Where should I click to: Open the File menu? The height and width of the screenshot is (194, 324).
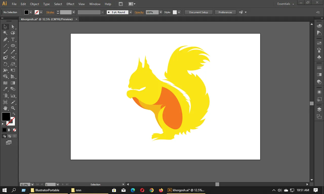tap(14, 4)
